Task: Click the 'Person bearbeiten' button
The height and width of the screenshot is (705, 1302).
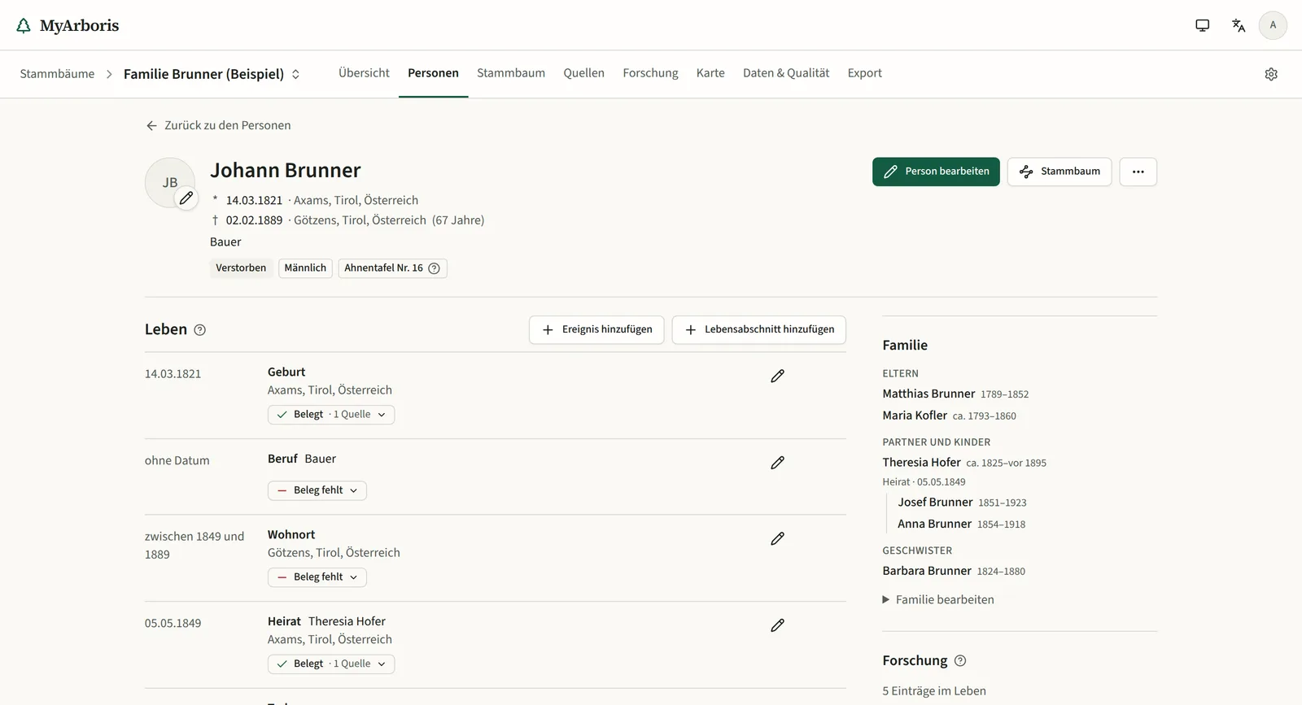Action: pyautogui.click(x=936, y=172)
